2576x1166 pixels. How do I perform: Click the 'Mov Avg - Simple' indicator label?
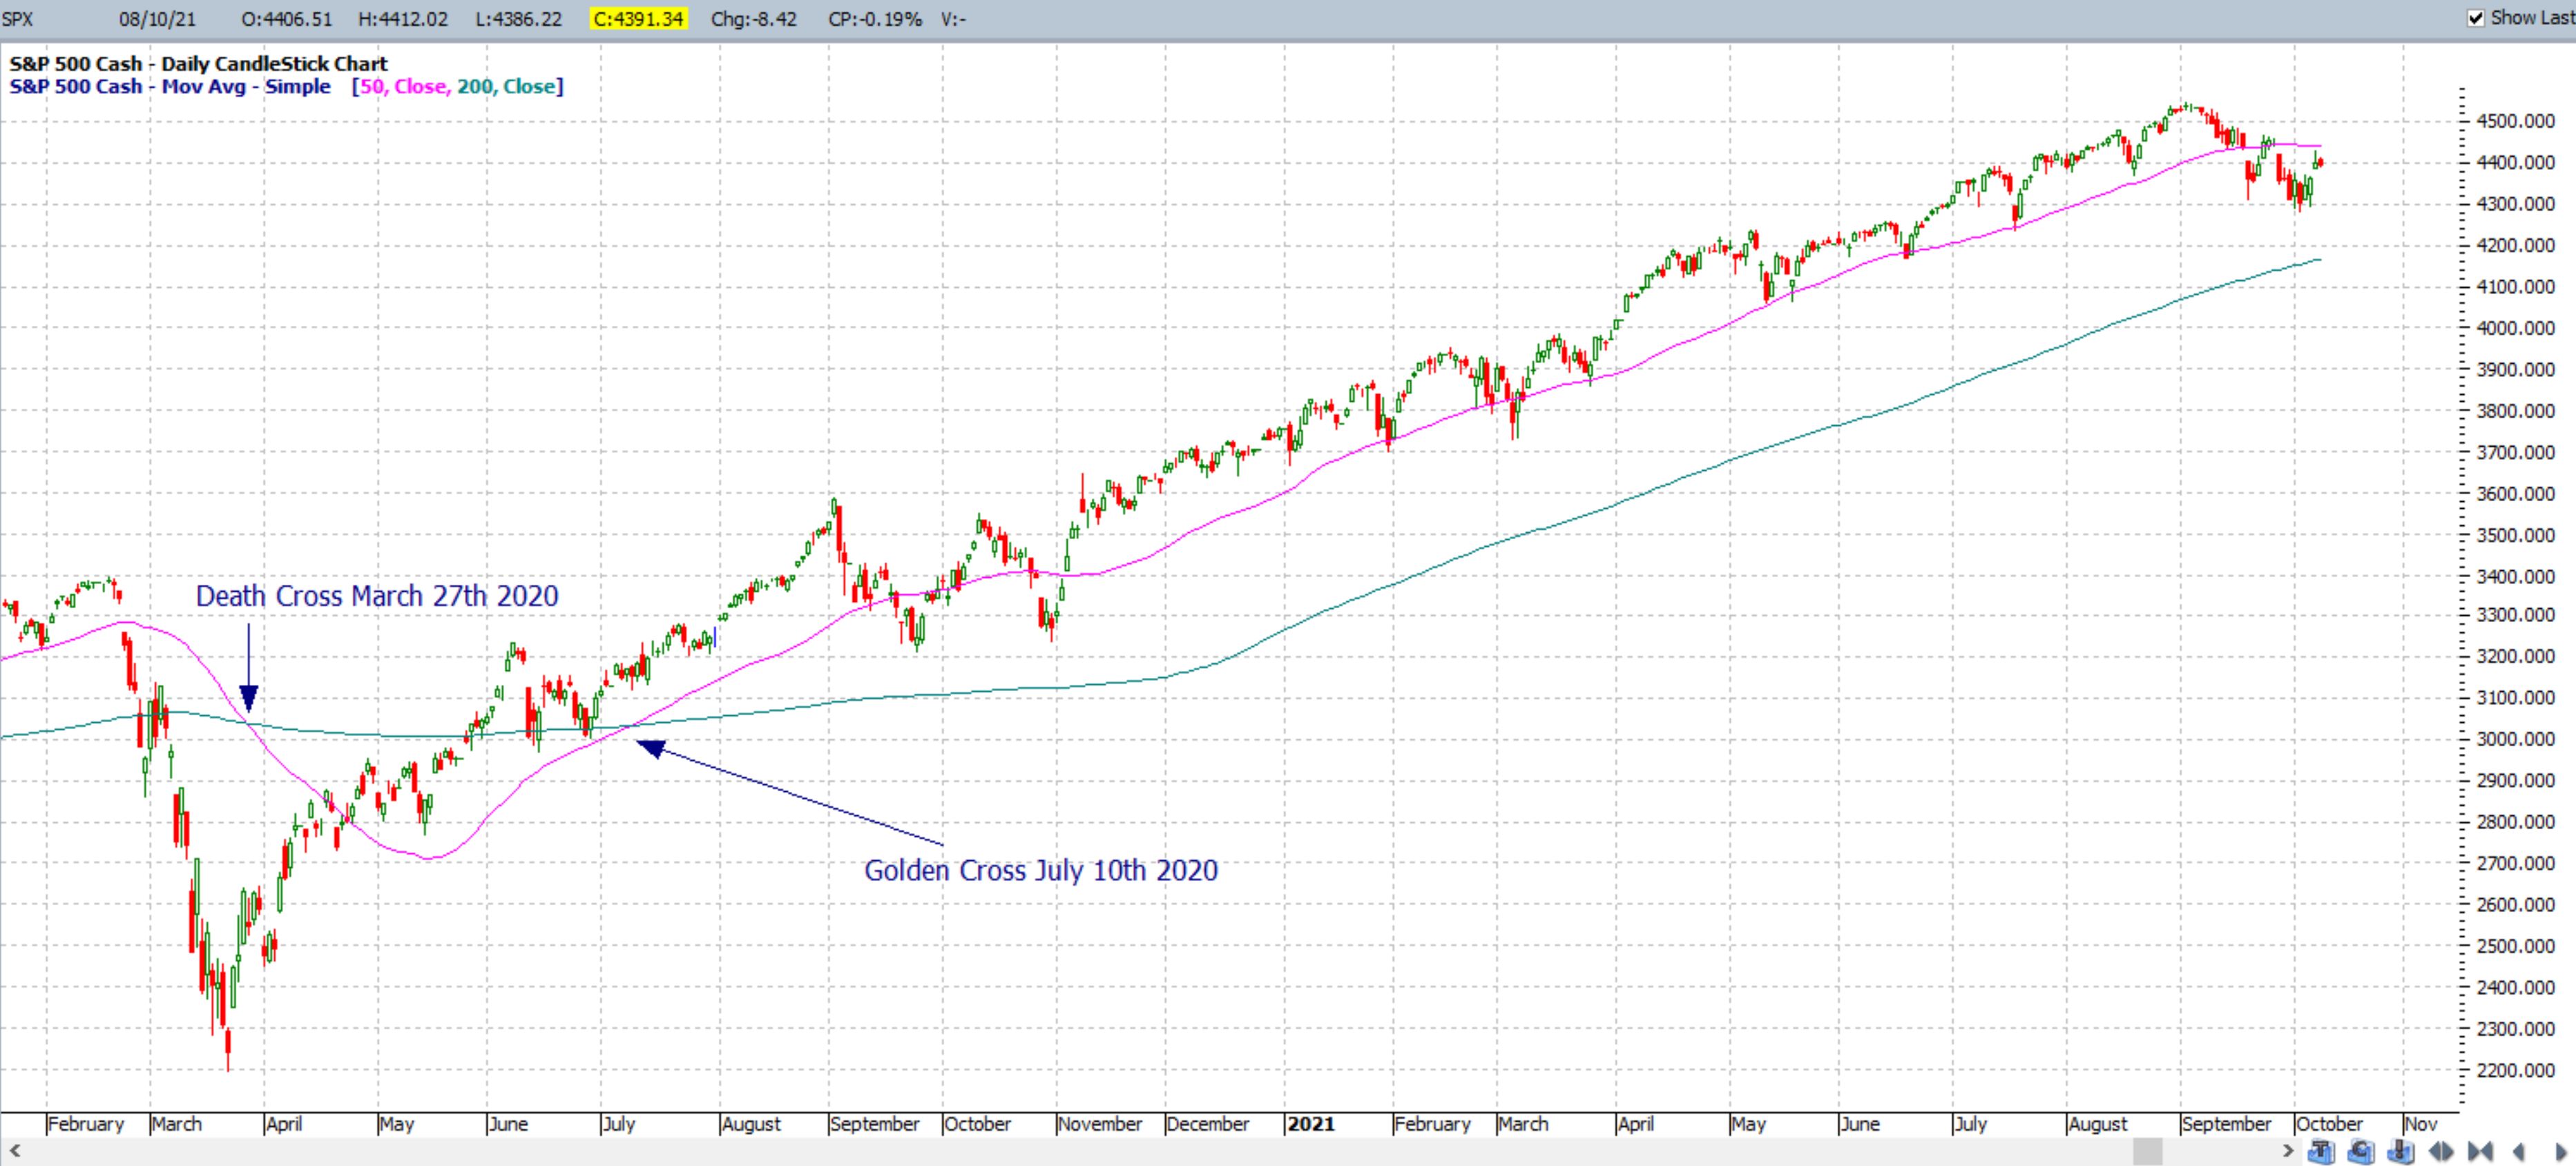(246, 87)
